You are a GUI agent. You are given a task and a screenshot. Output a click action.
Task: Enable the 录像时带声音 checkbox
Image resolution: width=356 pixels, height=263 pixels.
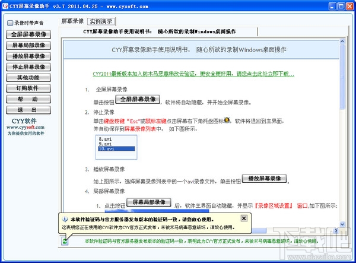pyautogui.click(x=10, y=23)
